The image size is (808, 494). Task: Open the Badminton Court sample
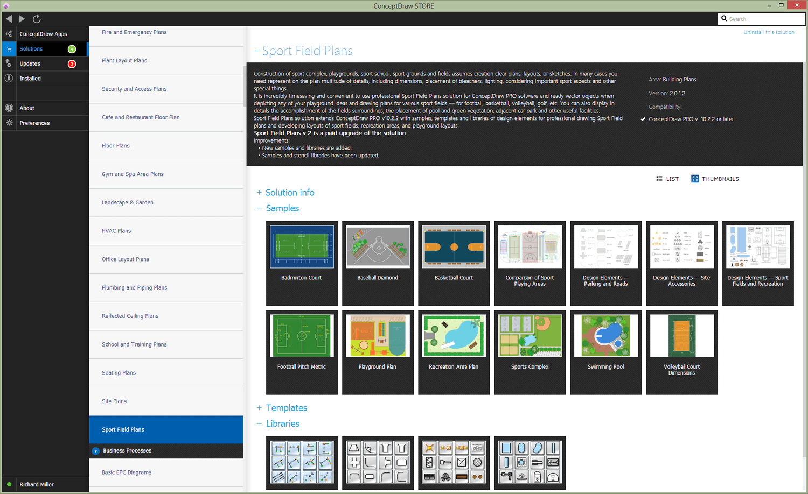[x=302, y=263]
